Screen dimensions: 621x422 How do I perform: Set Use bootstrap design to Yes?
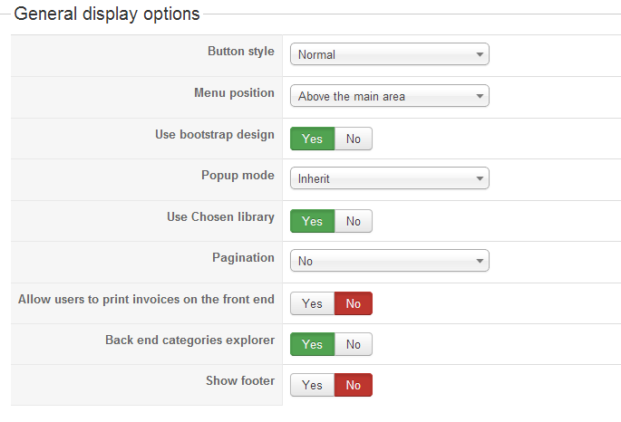tap(312, 139)
